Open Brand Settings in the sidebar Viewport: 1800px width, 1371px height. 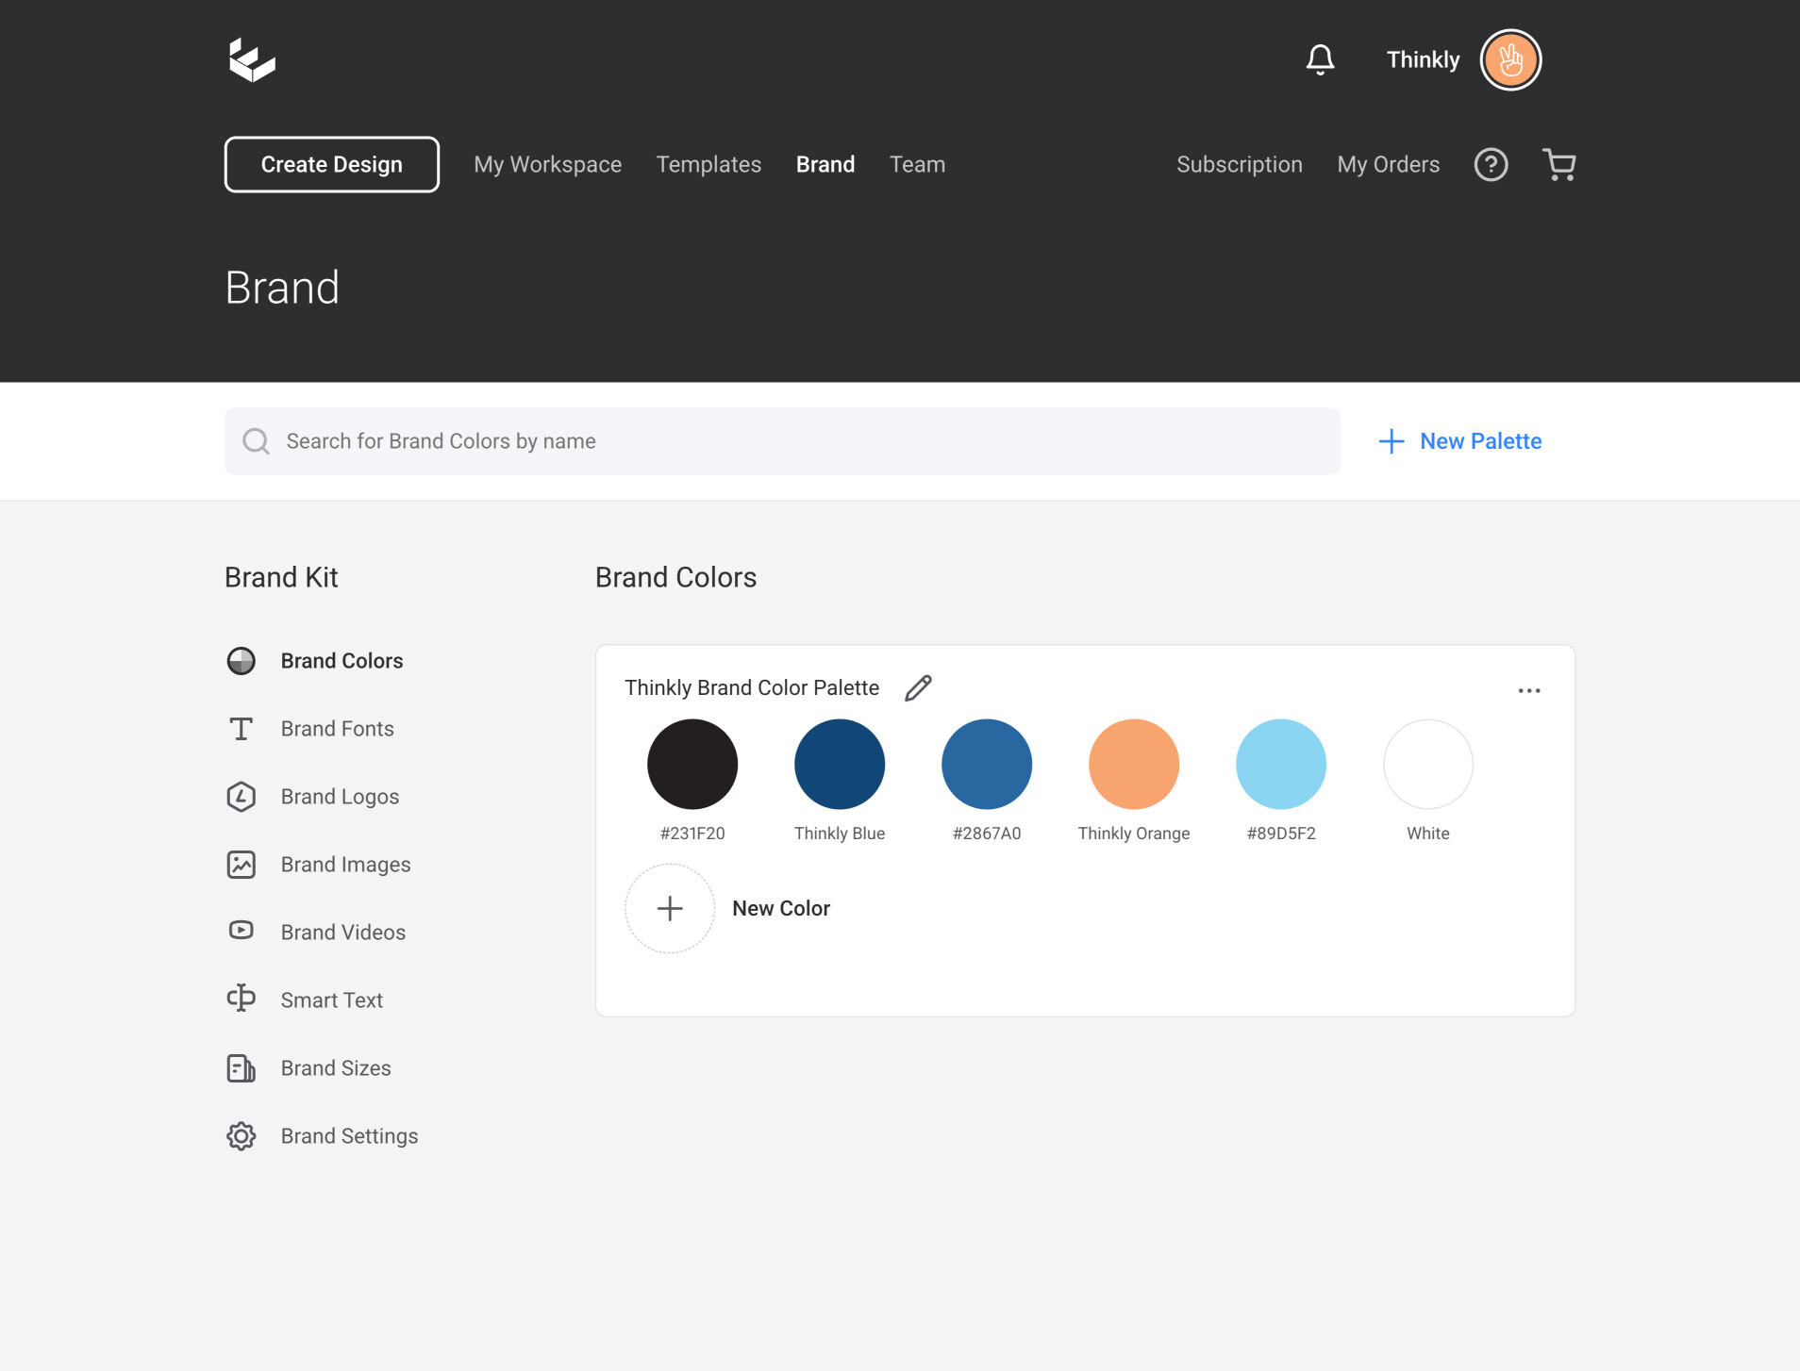349,1136
